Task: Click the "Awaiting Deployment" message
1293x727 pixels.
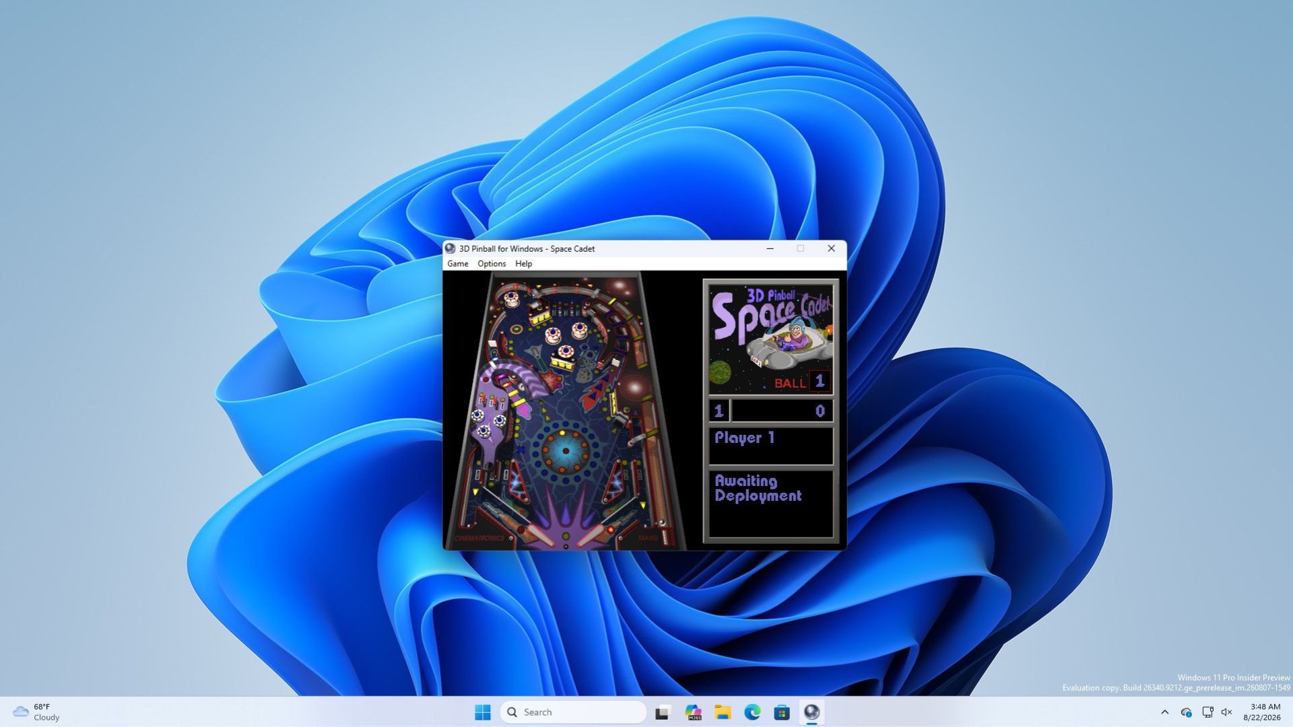Action: (x=758, y=489)
